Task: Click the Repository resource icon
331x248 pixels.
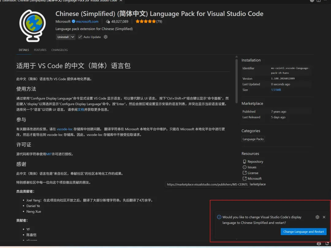Action: 245,161
